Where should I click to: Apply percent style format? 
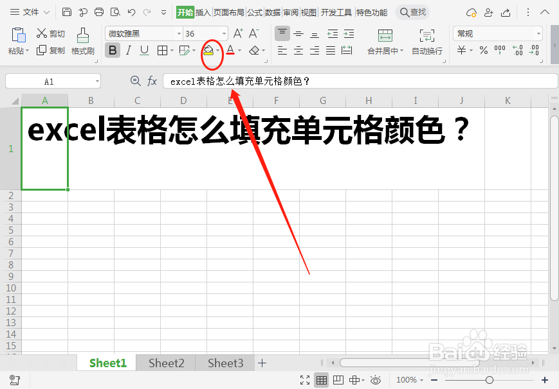point(484,50)
